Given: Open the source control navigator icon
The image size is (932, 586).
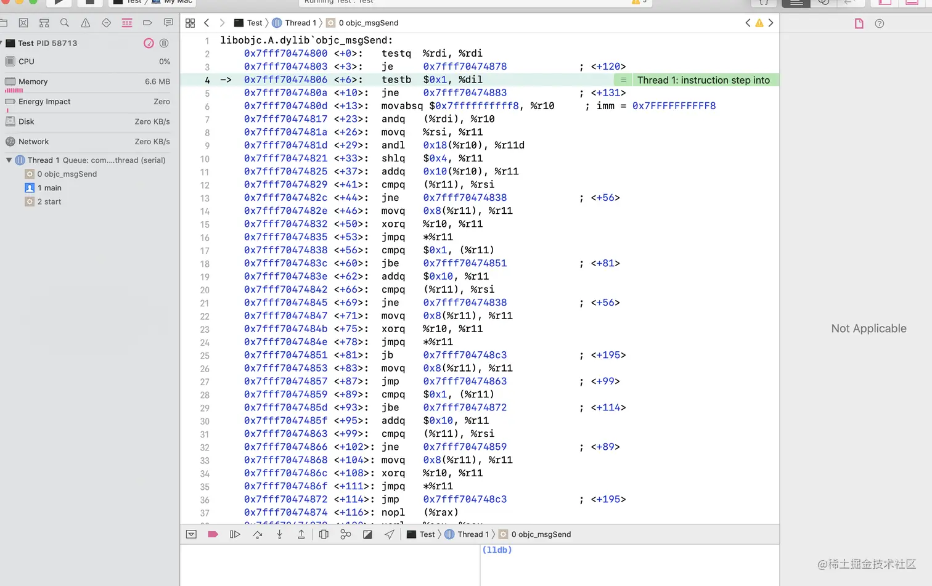Looking at the screenshot, I should [x=23, y=23].
